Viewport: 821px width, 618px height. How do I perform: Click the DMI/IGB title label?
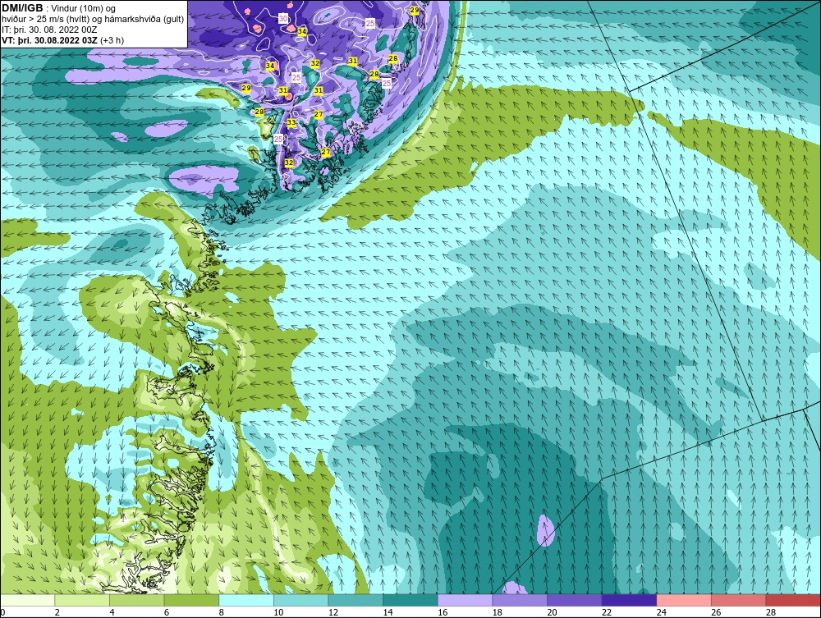point(22,8)
